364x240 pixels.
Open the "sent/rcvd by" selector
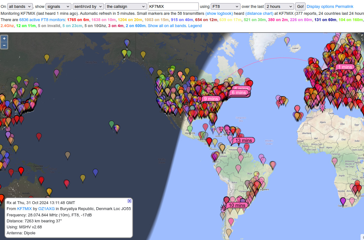coord(88,6)
